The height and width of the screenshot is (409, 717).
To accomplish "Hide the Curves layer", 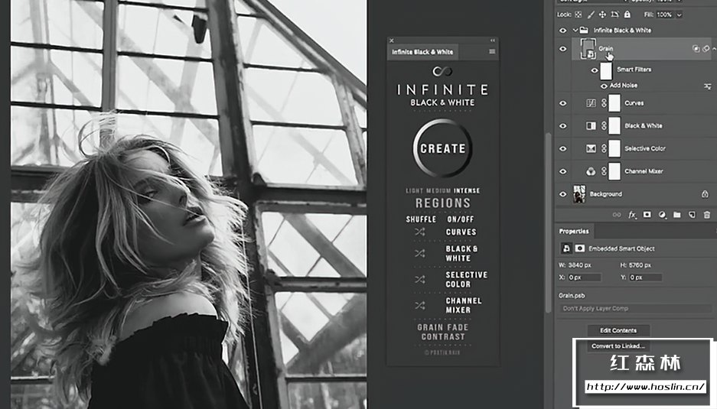I will pyautogui.click(x=563, y=103).
